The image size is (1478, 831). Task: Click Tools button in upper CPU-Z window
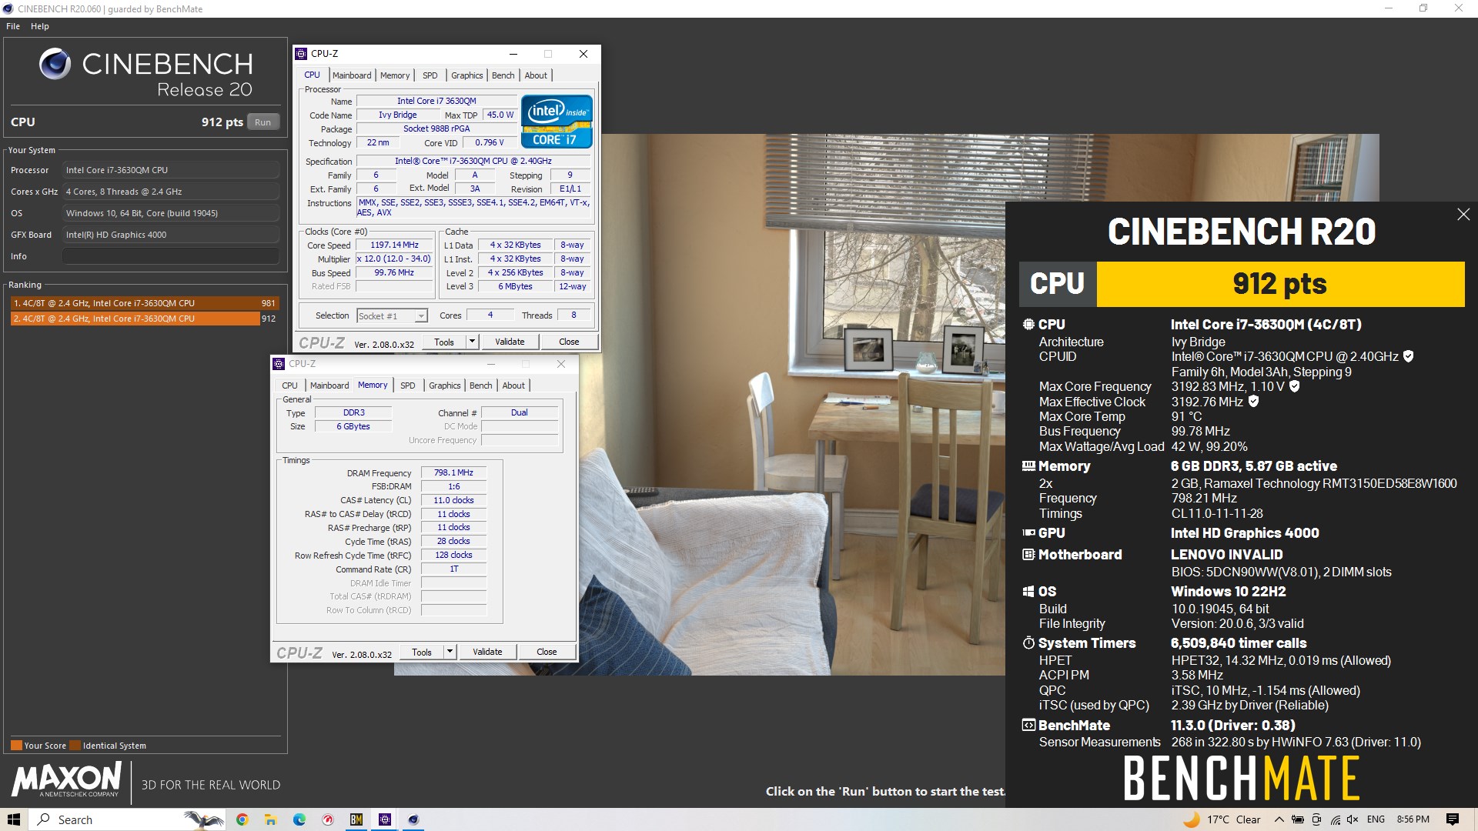click(x=444, y=342)
